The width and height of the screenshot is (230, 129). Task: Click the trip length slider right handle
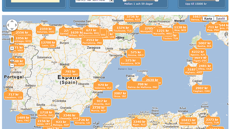[156, 1]
